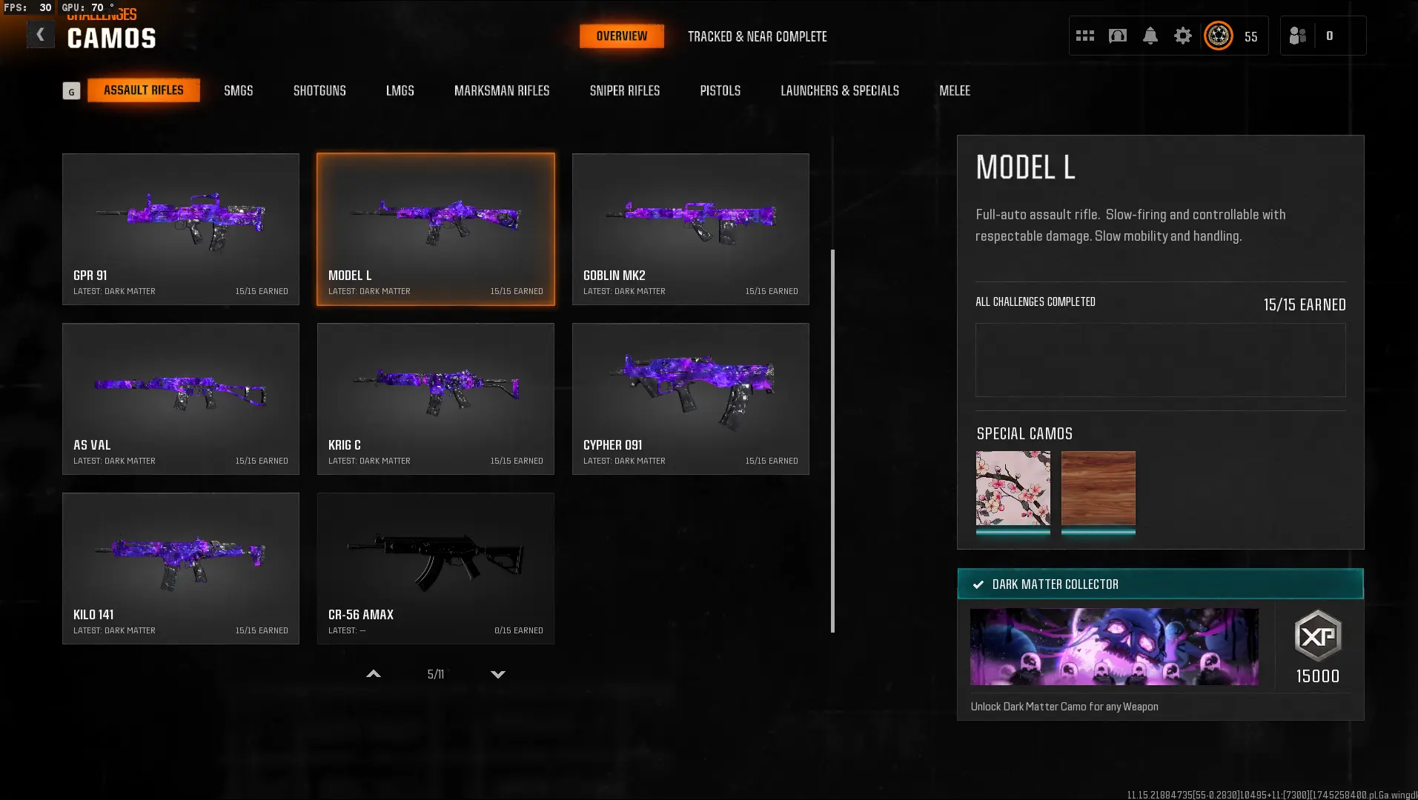This screenshot has width=1418, height=800.
Task: Open settings gear icon
Action: click(x=1183, y=36)
